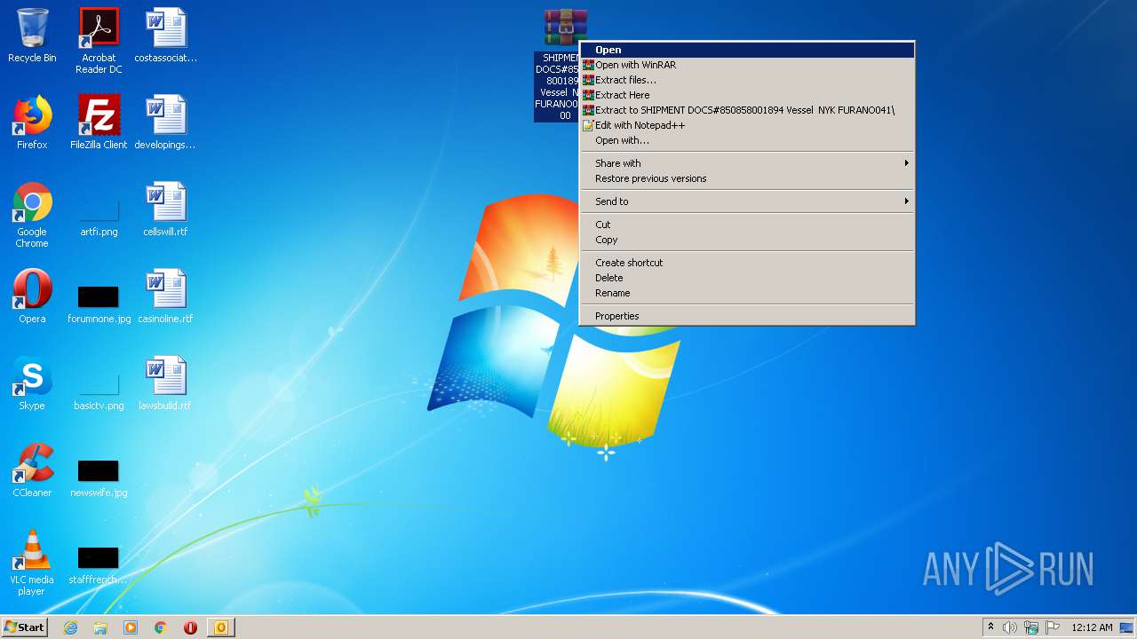Select the developings… Word document icon
This screenshot has height=639, width=1137.
click(x=165, y=122)
